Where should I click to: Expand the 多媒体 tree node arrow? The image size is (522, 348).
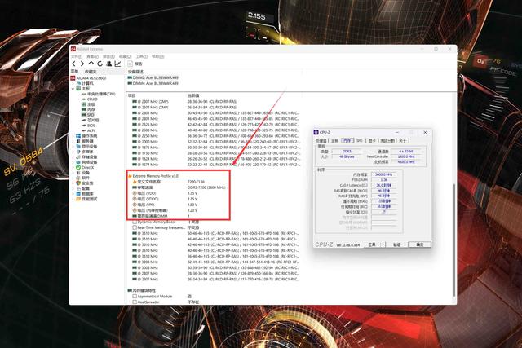73,152
